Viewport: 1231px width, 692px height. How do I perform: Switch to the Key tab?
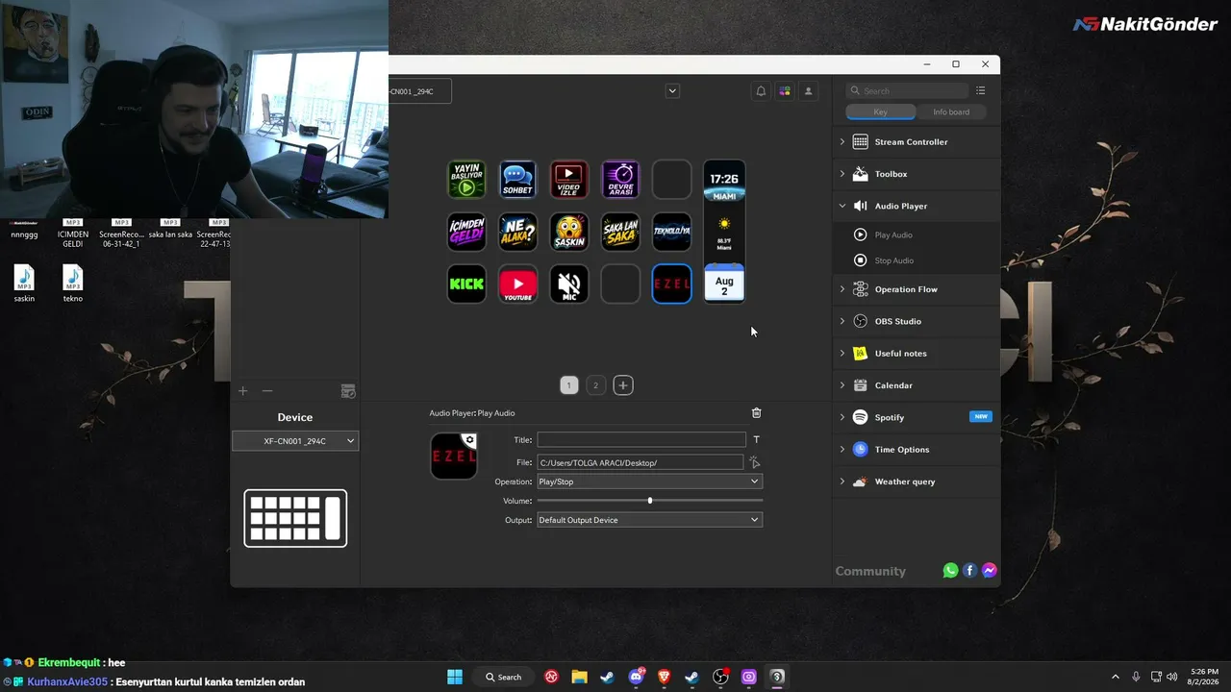[x=881, y=111]
